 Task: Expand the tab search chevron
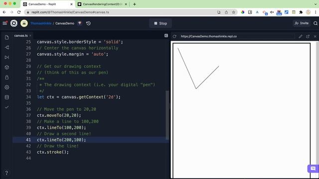316,4
